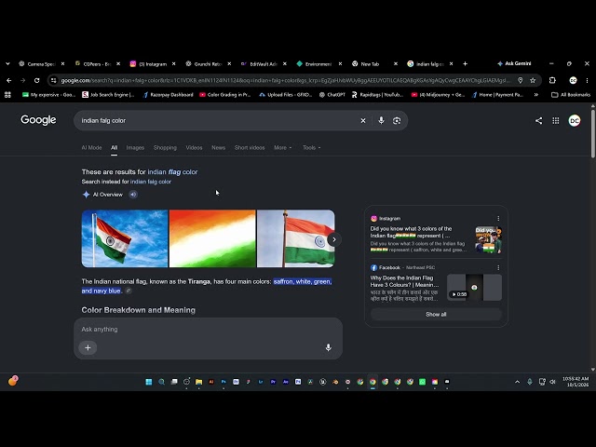Open the Extensions puzzle icon
The height and width of the screenshot is (447, 596).
click(x=552, y=81)
